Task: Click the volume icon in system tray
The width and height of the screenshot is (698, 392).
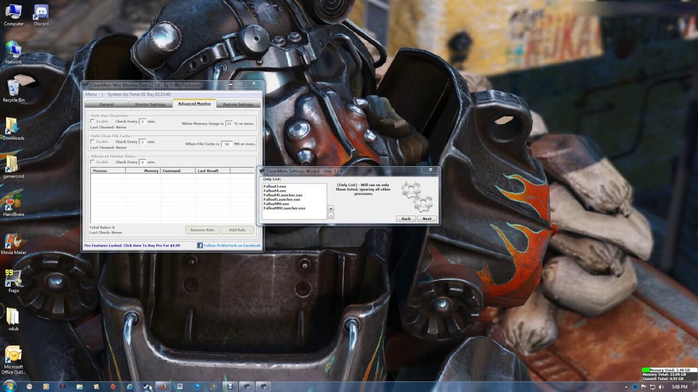Action: 661,387
